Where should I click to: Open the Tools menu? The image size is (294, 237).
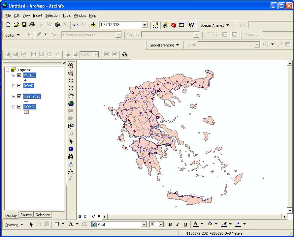tap(67, 15)
